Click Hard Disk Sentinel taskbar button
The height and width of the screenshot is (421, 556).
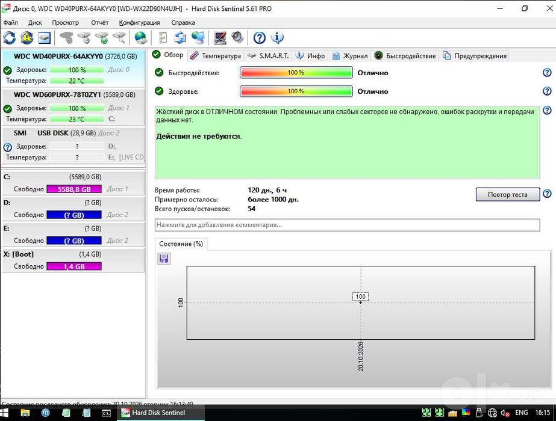tap(161, 413)
